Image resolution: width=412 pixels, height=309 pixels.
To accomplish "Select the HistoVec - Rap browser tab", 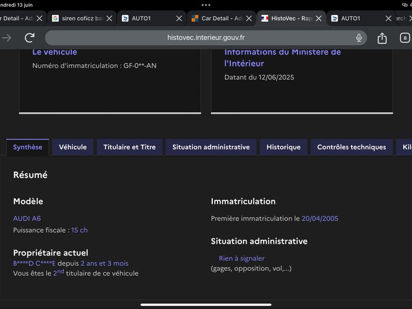I will coord(291,19).
